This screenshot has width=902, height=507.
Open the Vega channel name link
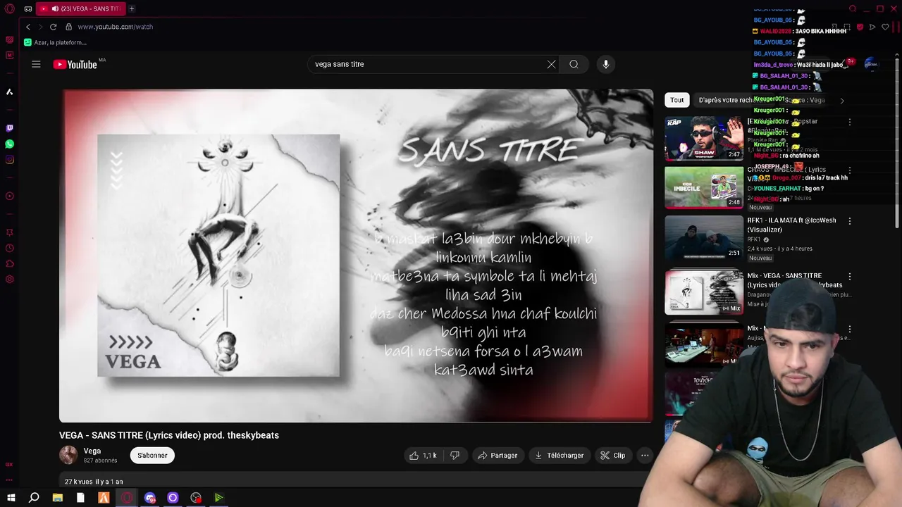pos(92,451)
